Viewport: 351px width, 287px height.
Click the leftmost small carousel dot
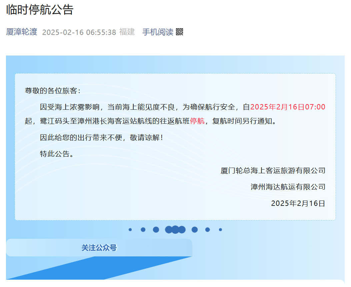pyautogui.click(x=130, y=229)
